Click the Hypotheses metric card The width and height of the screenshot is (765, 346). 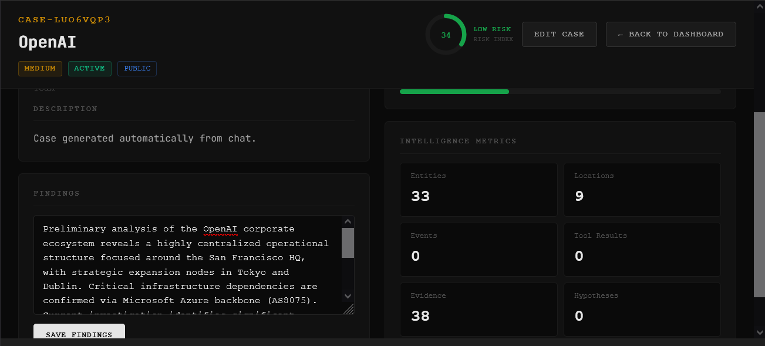coord(642,309)
